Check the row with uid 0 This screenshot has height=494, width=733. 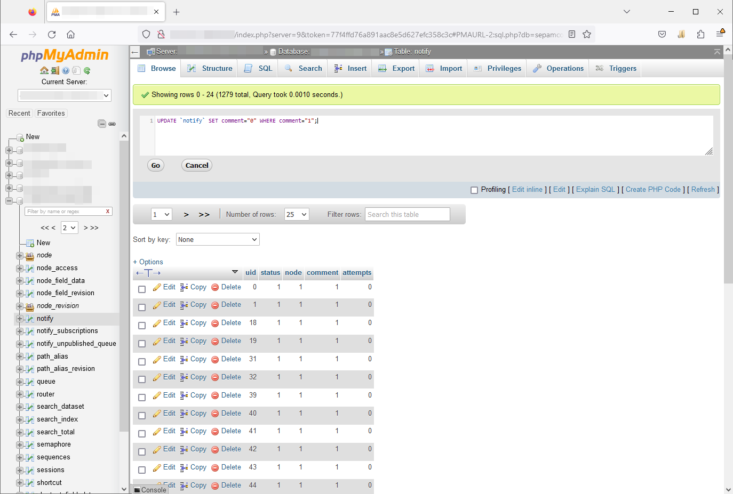[x=142, y=289]
